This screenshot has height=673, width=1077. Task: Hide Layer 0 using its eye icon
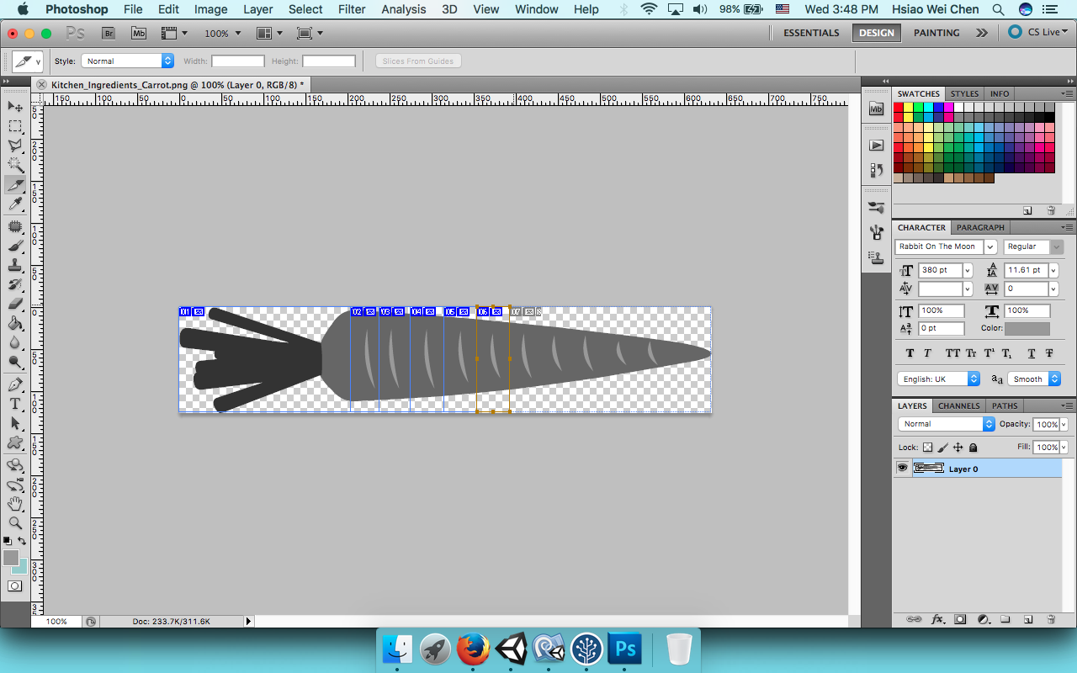click(x=903, y=469)
